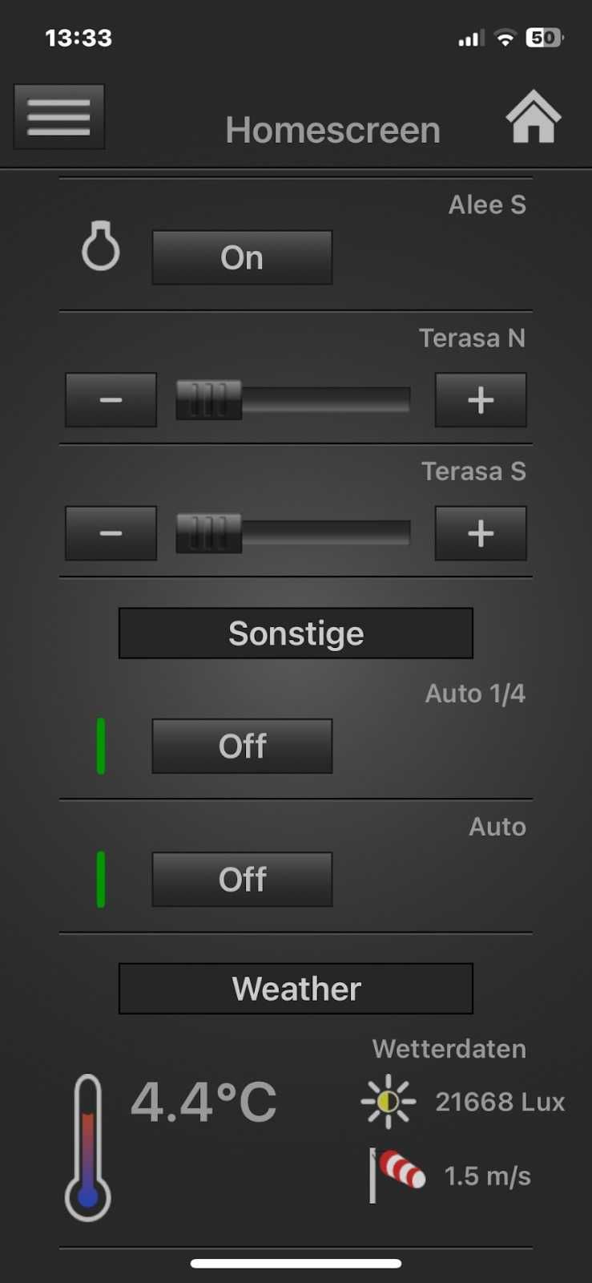Increase Terasa N with plus button
Image resolution: width=592 pixels, height=1283 pixels.
(x=481, y=399)
